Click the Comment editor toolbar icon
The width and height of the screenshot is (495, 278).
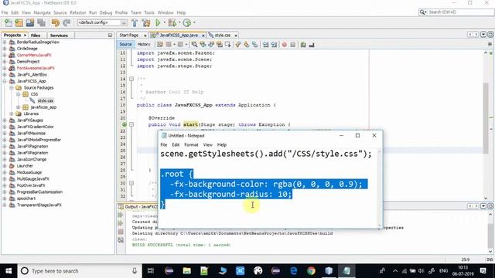point(303,45)
